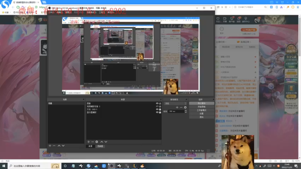
Task: Click browser back arrow
Action: [13, 7]
